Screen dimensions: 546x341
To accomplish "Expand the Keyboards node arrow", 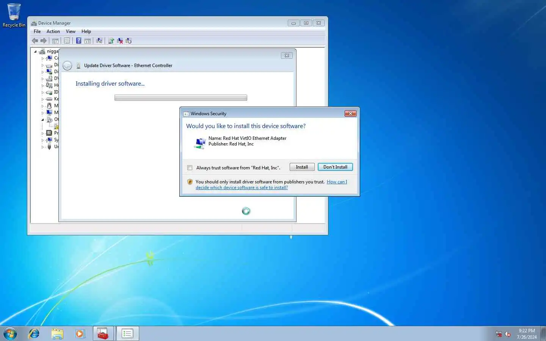I will point(42,99).
